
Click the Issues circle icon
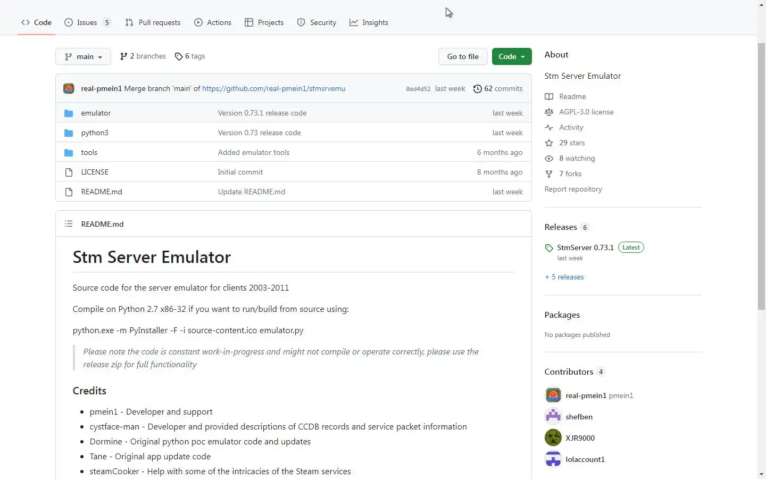click(69, 22)
